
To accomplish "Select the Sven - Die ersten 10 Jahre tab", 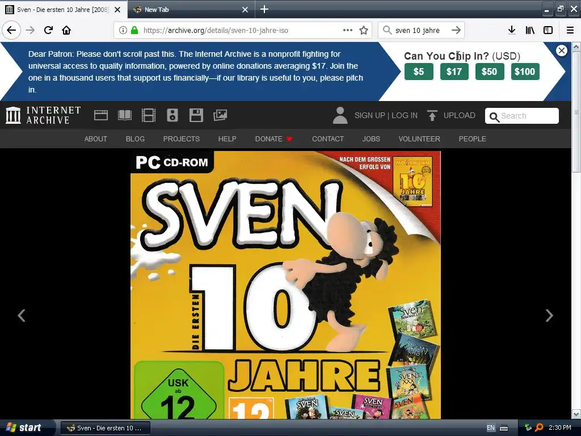I will 64,9.
